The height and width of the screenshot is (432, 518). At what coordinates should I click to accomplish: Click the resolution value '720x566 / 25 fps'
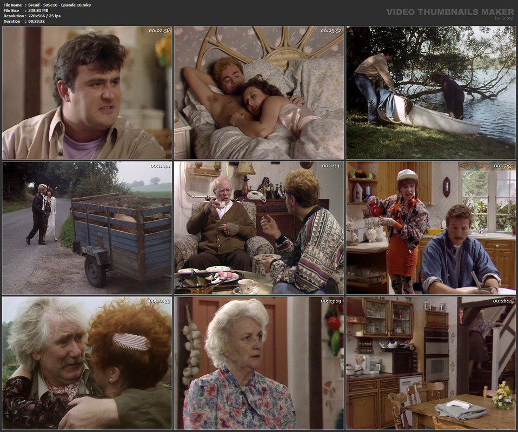44,16
